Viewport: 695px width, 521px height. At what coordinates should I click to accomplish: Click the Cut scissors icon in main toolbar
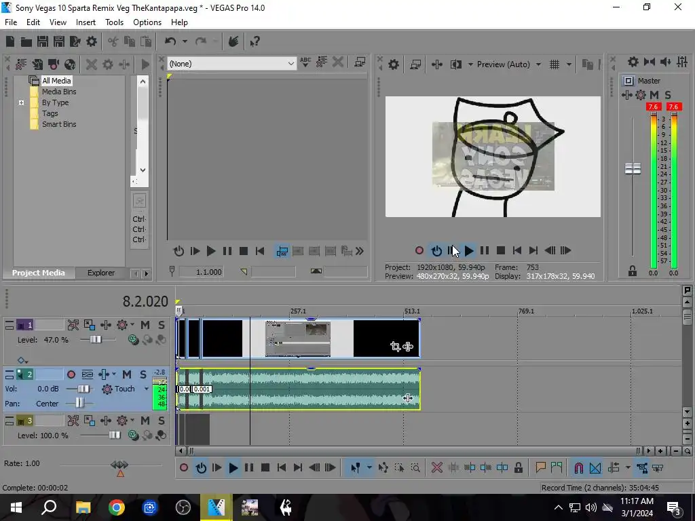113,41
